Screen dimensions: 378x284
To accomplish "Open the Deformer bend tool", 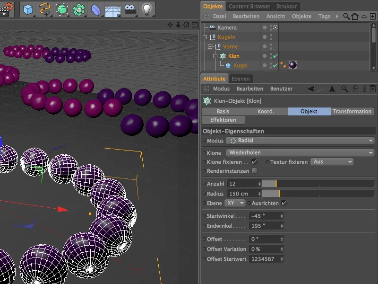I will tap(96, 9).
